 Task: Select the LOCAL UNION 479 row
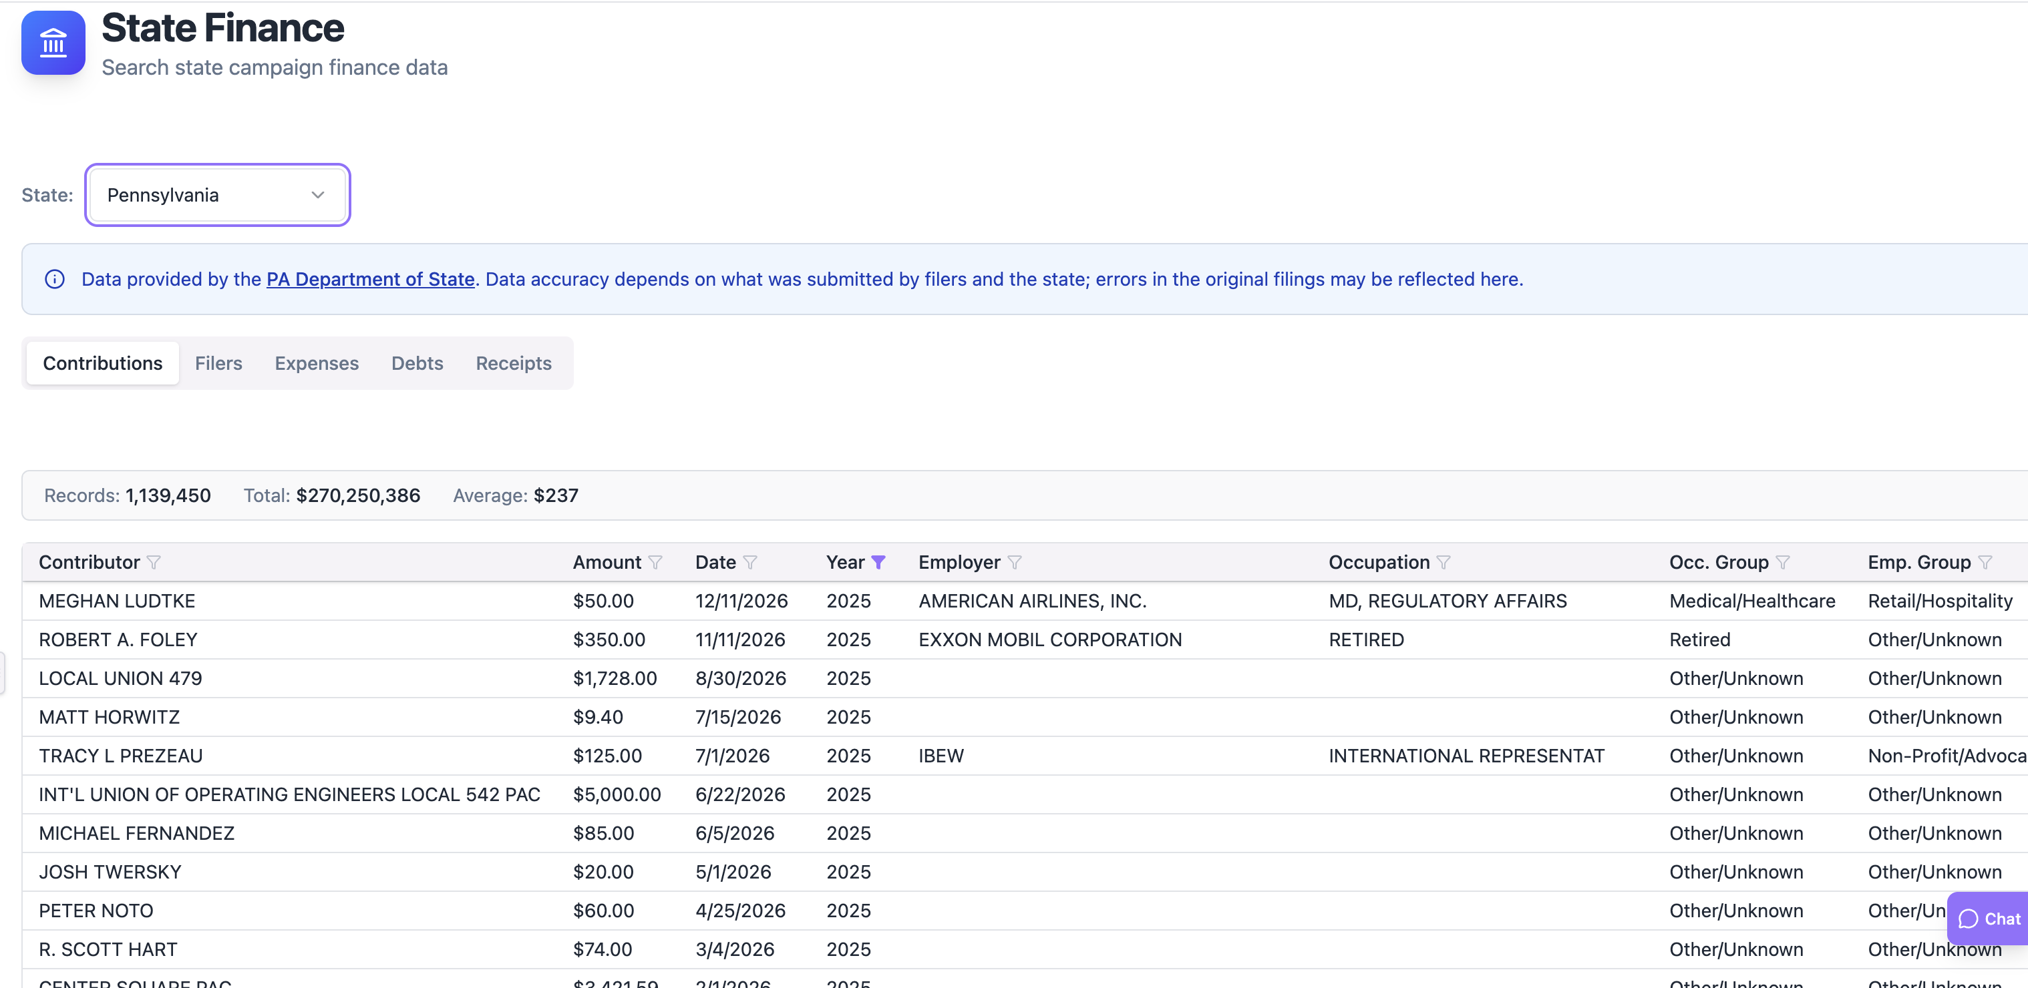(x=1025, y=678)
